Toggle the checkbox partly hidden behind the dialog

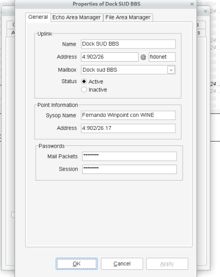coord(13,215)
